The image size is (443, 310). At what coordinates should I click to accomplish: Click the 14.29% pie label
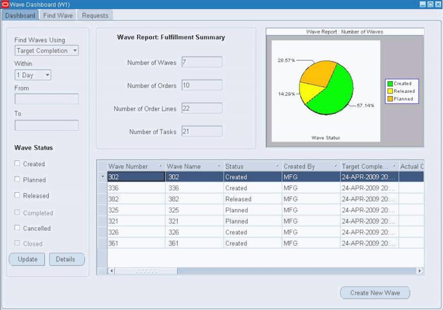[x=287, y=94]
